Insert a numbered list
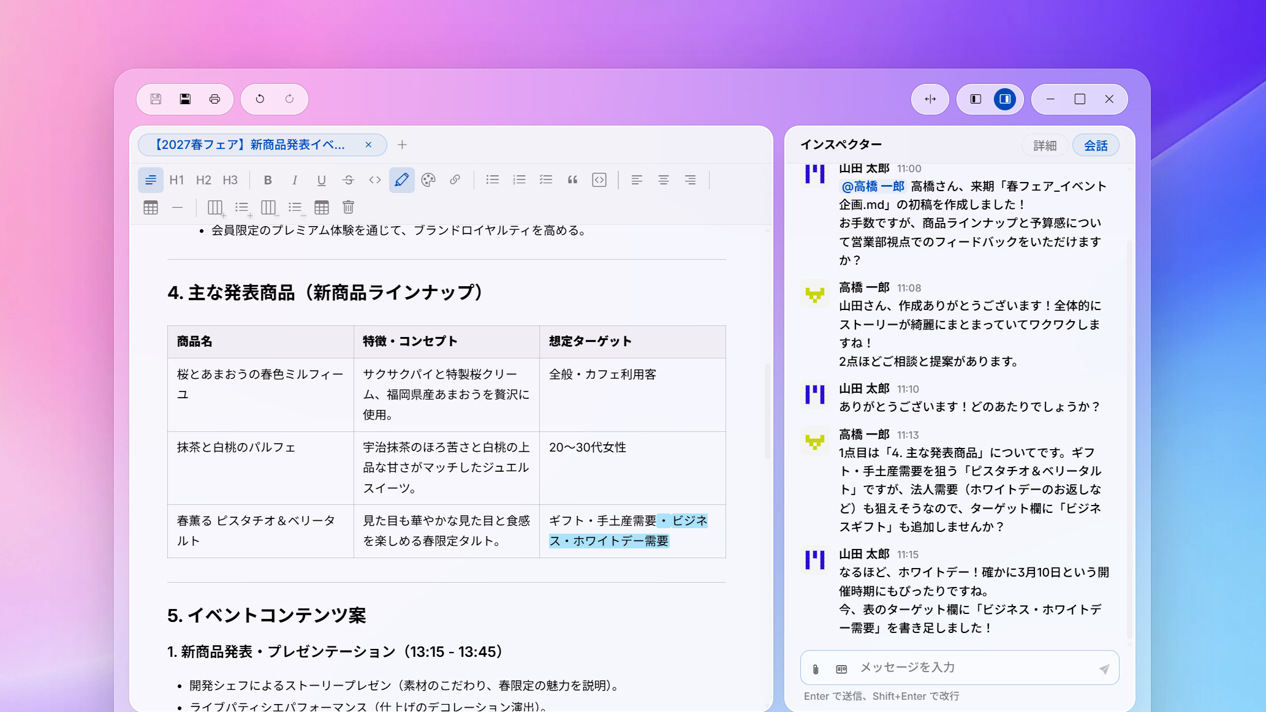Image resolution: width=1266 pixels, height=712 pixels. pyautogui.click(x=520, y=180)
